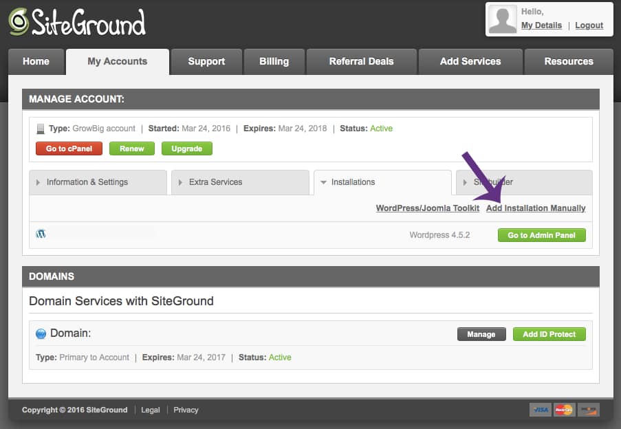Open the Referral Deals tab
Image resolution: width=621 pixels, height=429 pixels.
(x=361, y=61)
